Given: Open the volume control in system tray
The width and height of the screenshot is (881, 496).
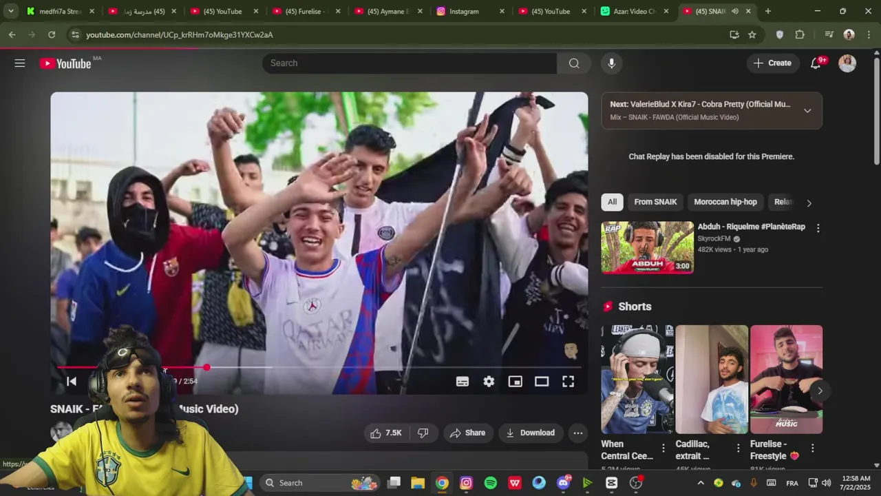Looking at the screenshot, I should [x=826, y=483].
